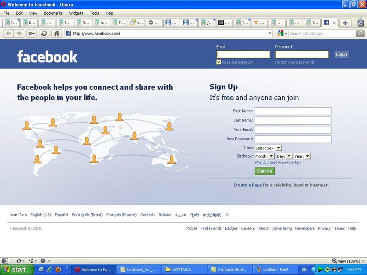Image resolution: width=367 pixels, height=275 pixels.
Task: Focus the Last Name field
Action: point(293,121)
